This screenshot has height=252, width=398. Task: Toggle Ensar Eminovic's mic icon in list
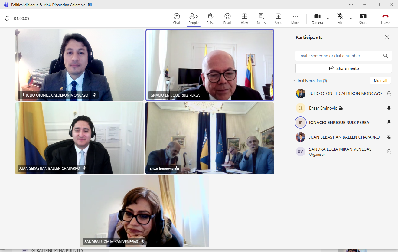(389, 108)
